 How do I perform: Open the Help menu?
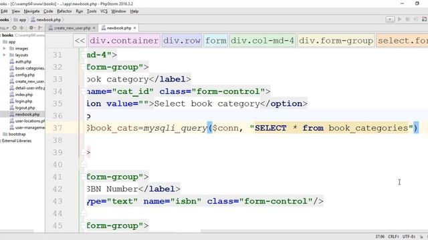(134, 11)
